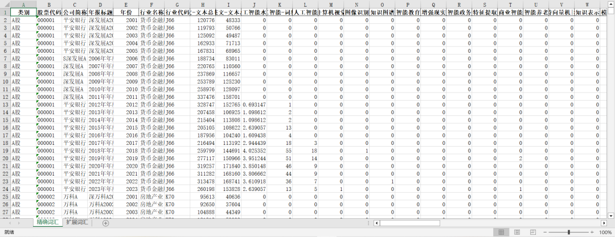Click the horizontal scrollbar's right arrow
This screenshot has height=237, width=615.
click(x=604, y=223)
